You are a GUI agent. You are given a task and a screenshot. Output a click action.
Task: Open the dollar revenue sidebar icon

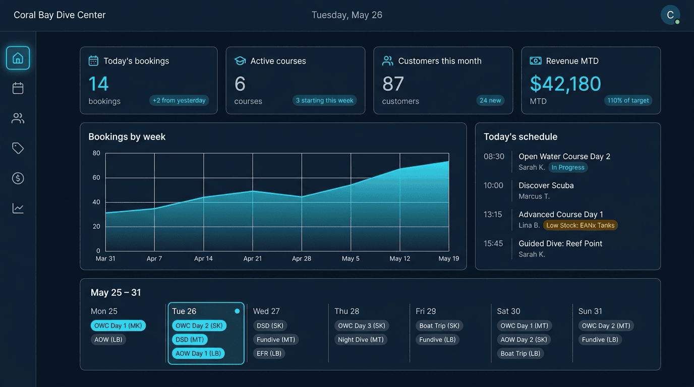18,178
